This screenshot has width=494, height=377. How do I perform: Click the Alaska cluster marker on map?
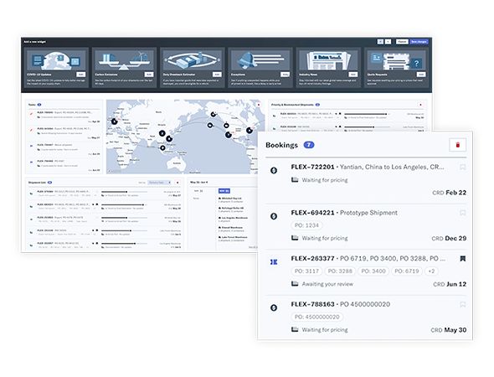point(214,114)
